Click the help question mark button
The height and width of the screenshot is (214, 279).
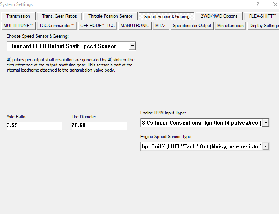pyautogui.click(x=258, y=4)
